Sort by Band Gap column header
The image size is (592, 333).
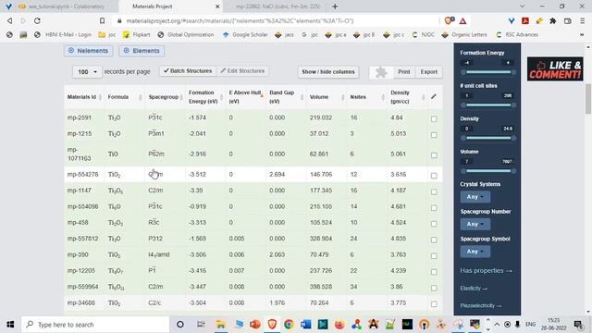pos(286,97)
